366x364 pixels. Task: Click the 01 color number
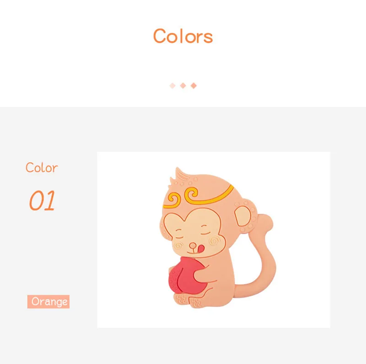point(42,200)
